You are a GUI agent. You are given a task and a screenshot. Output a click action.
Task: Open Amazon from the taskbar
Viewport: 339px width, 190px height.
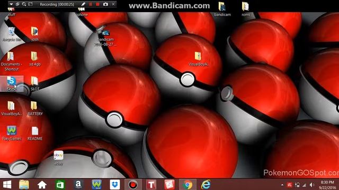point(78,185)
